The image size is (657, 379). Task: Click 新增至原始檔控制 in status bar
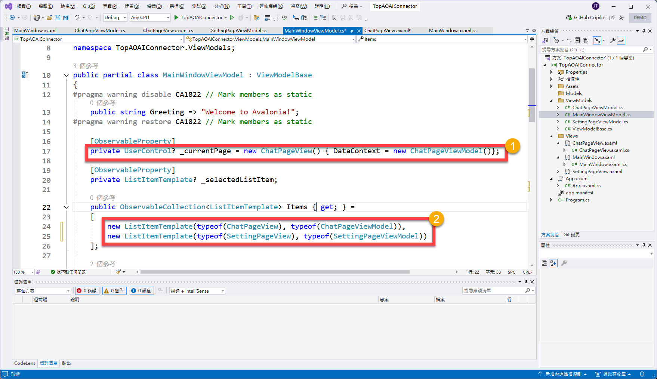tap(562, 374)
